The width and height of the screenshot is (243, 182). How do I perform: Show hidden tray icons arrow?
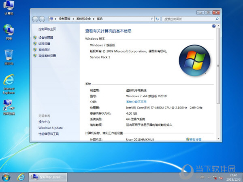click(x=209, y=178)
